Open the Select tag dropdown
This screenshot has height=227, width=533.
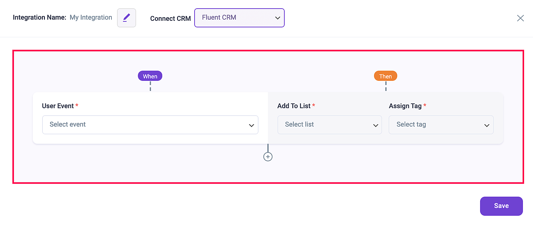coord(441,125)
